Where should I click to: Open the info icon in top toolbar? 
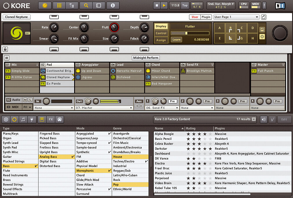click(113, 5)
